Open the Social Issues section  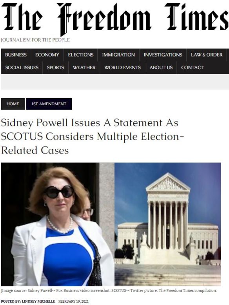tap(22, 68)
